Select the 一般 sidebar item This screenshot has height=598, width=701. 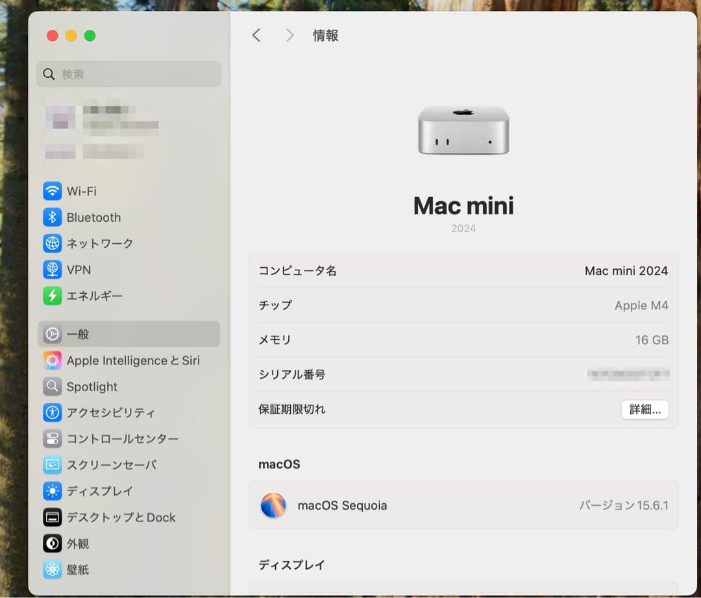pos(78,334)
